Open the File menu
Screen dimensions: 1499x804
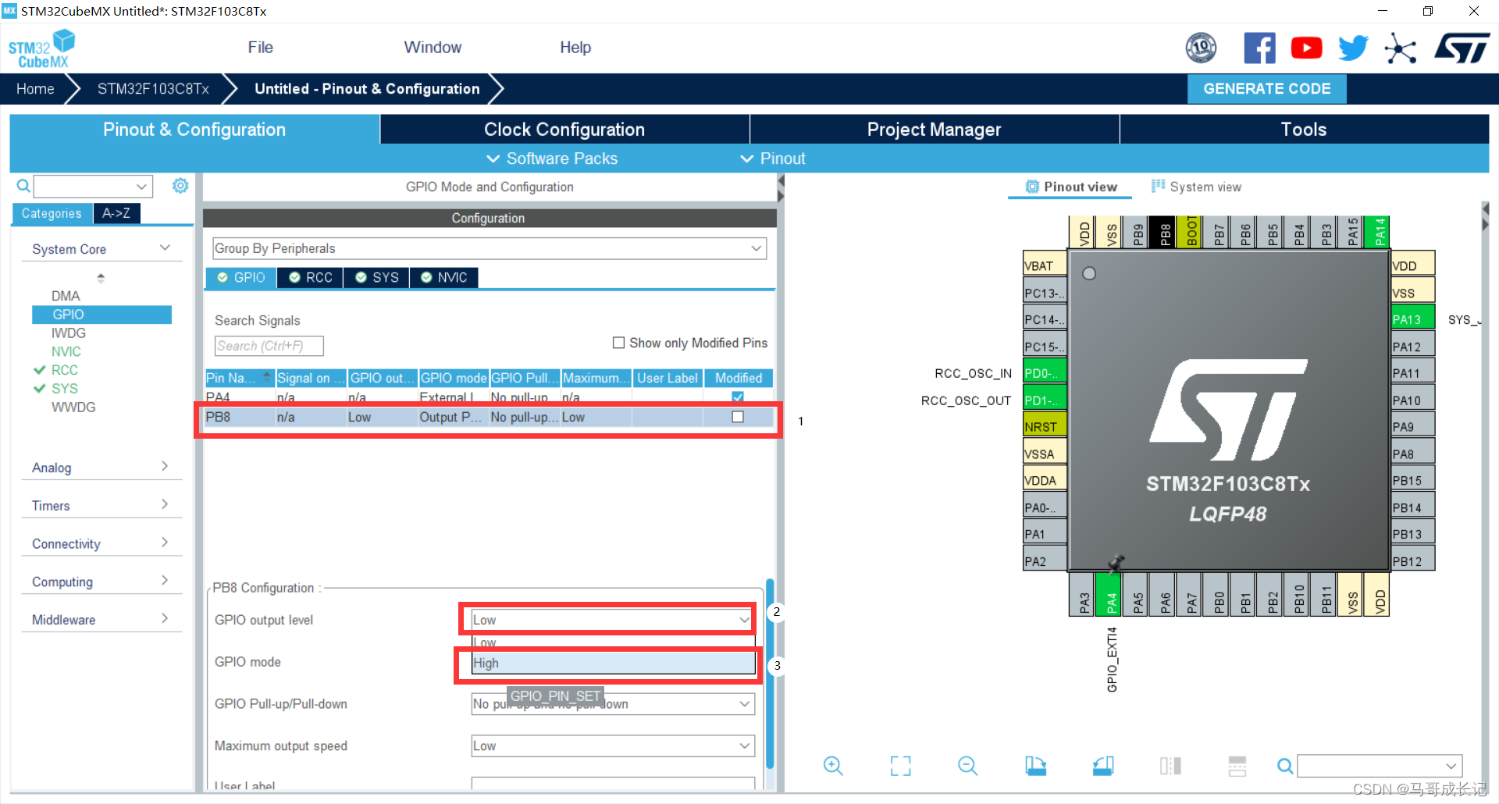point(260,48)
